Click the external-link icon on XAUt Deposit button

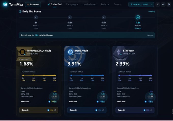coord(55,110)
